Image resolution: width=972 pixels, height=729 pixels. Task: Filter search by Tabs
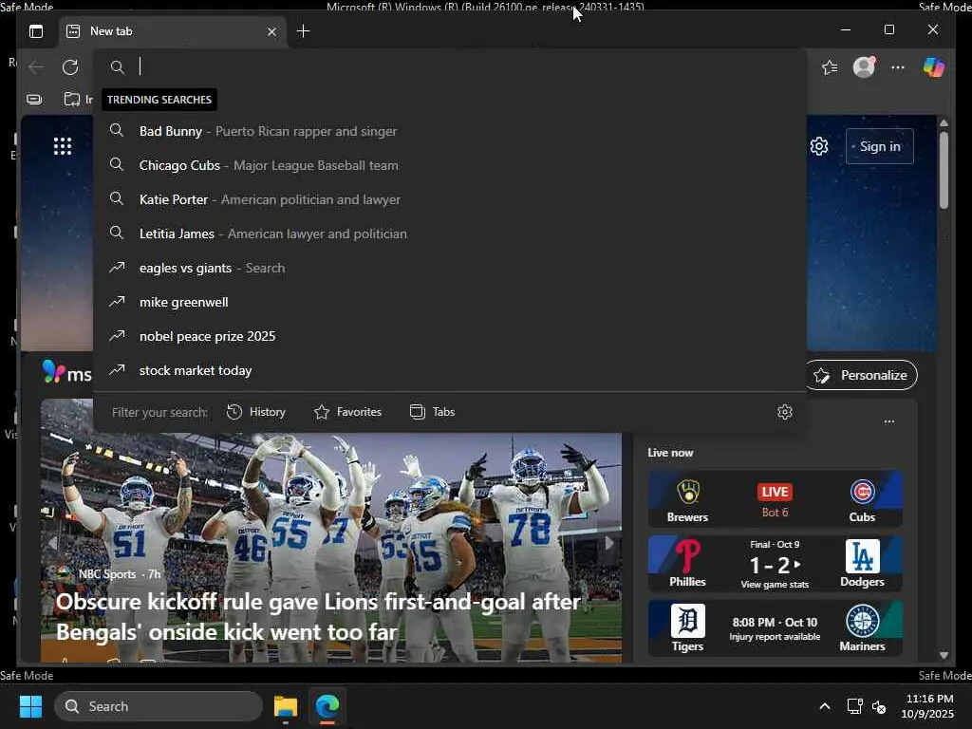pos(432,412)
